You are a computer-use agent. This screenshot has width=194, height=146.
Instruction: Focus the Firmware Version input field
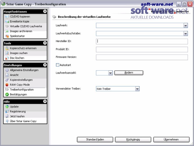pyautogui.click(x=142, y=57)
